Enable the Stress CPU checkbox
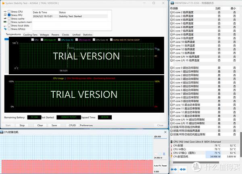This screenshot has height=174, width=242. click(x=9, y=11)
